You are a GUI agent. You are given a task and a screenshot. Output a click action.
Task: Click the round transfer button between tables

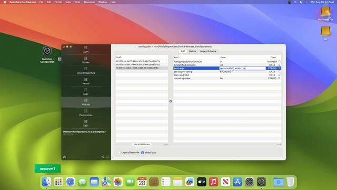click(x=171, y=101)
